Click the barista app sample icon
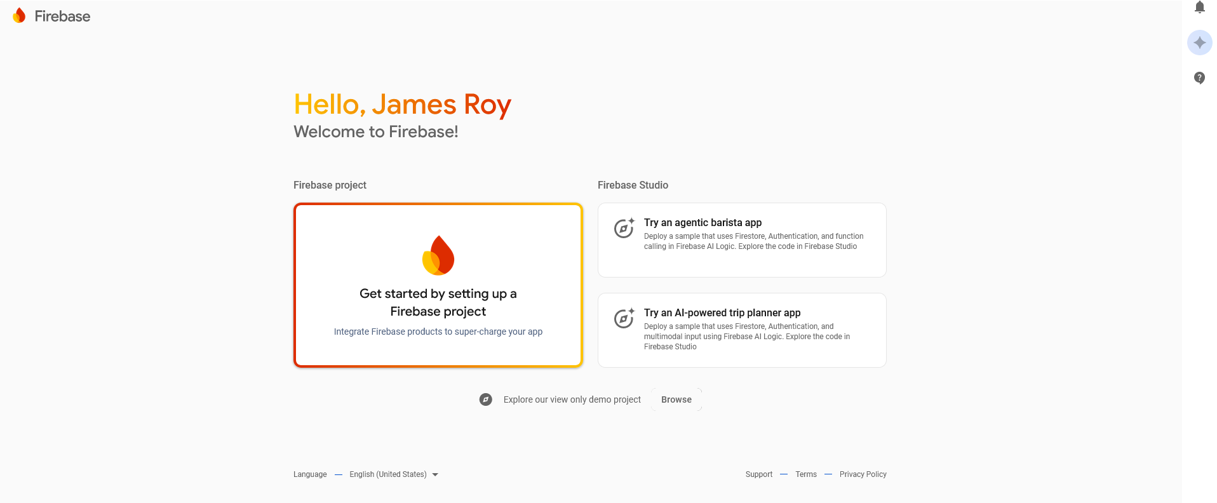The height and width of the screenshot is (503, 1217). point(624,228)
